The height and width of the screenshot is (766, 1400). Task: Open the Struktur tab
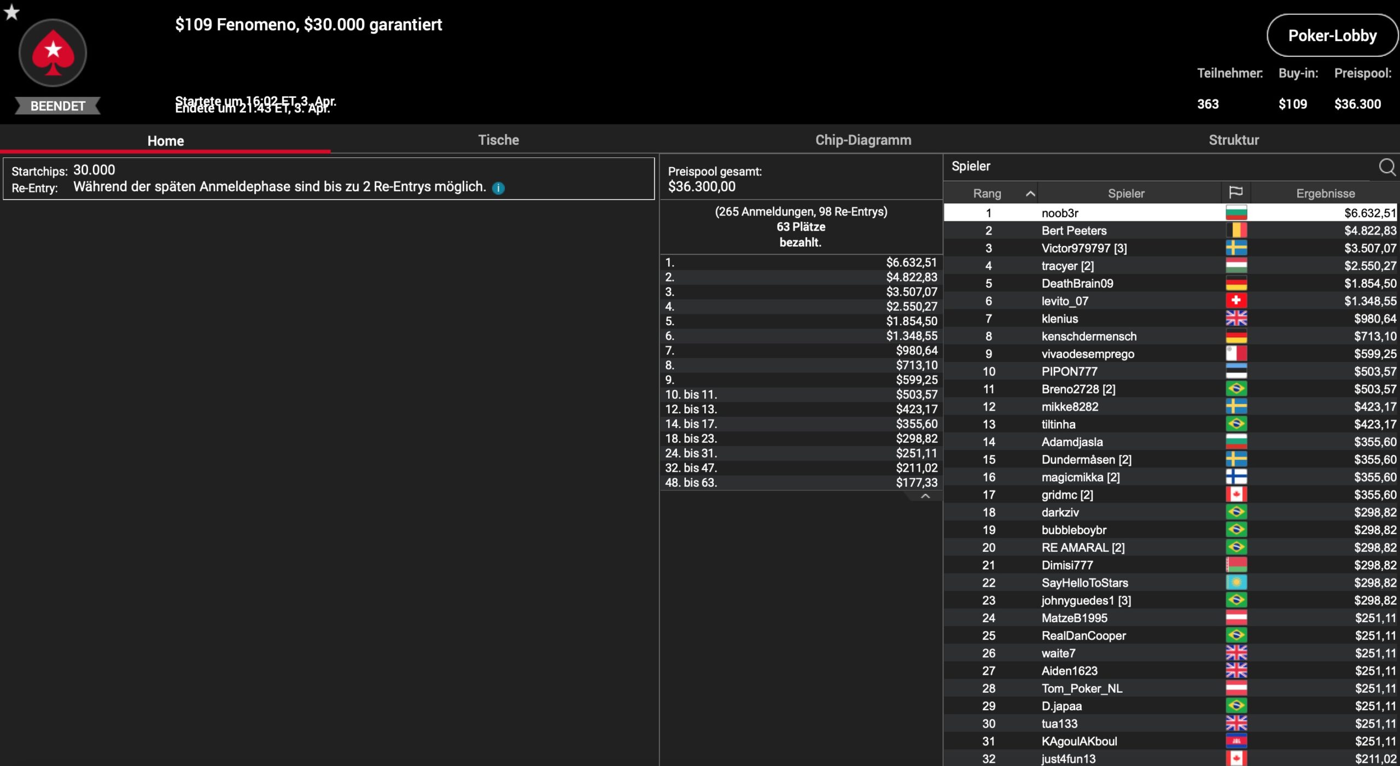tap(1233, 140)
